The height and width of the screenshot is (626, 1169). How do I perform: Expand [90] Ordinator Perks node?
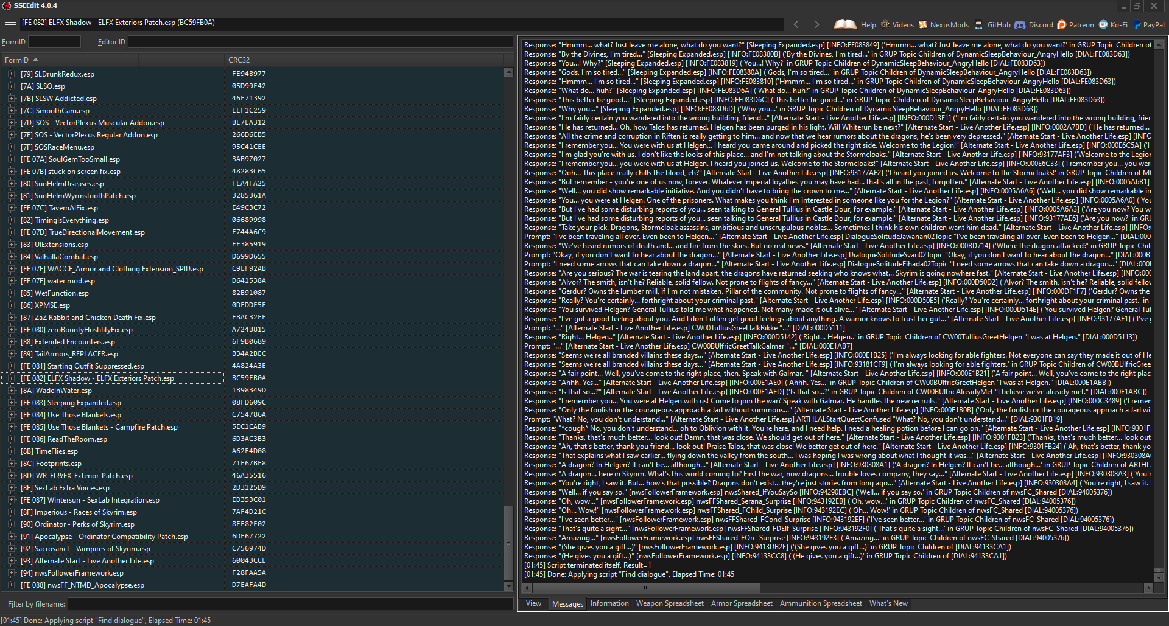pyautogui.click(x=11, y=524)
